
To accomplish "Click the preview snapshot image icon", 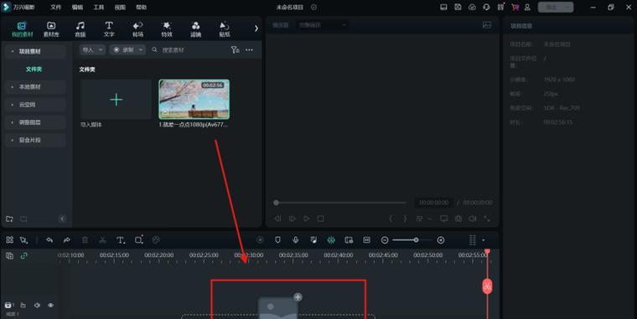I will click(487, 25).
